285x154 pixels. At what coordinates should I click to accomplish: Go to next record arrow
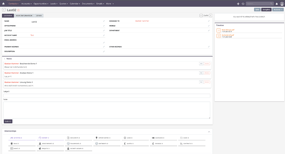pos(211,15)
